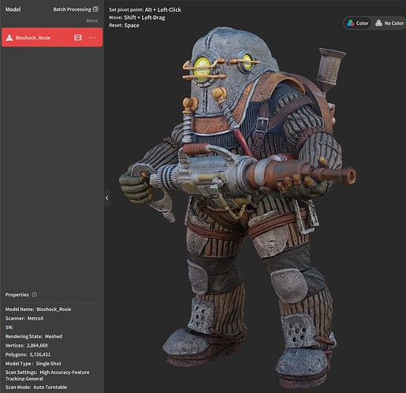
Task: Click the Polygons value 5,726,421
Action: click(x=40, y=354)
